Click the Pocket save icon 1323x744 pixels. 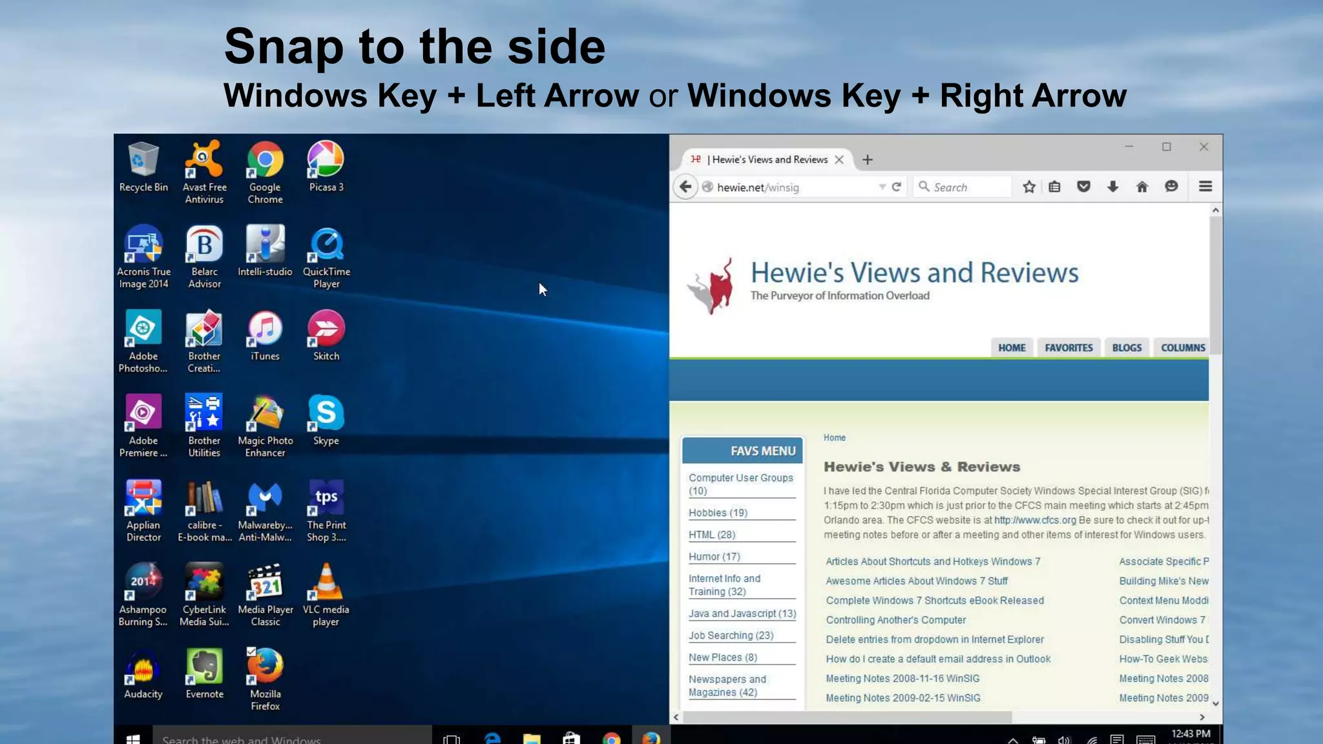[x=1084, y=187]
